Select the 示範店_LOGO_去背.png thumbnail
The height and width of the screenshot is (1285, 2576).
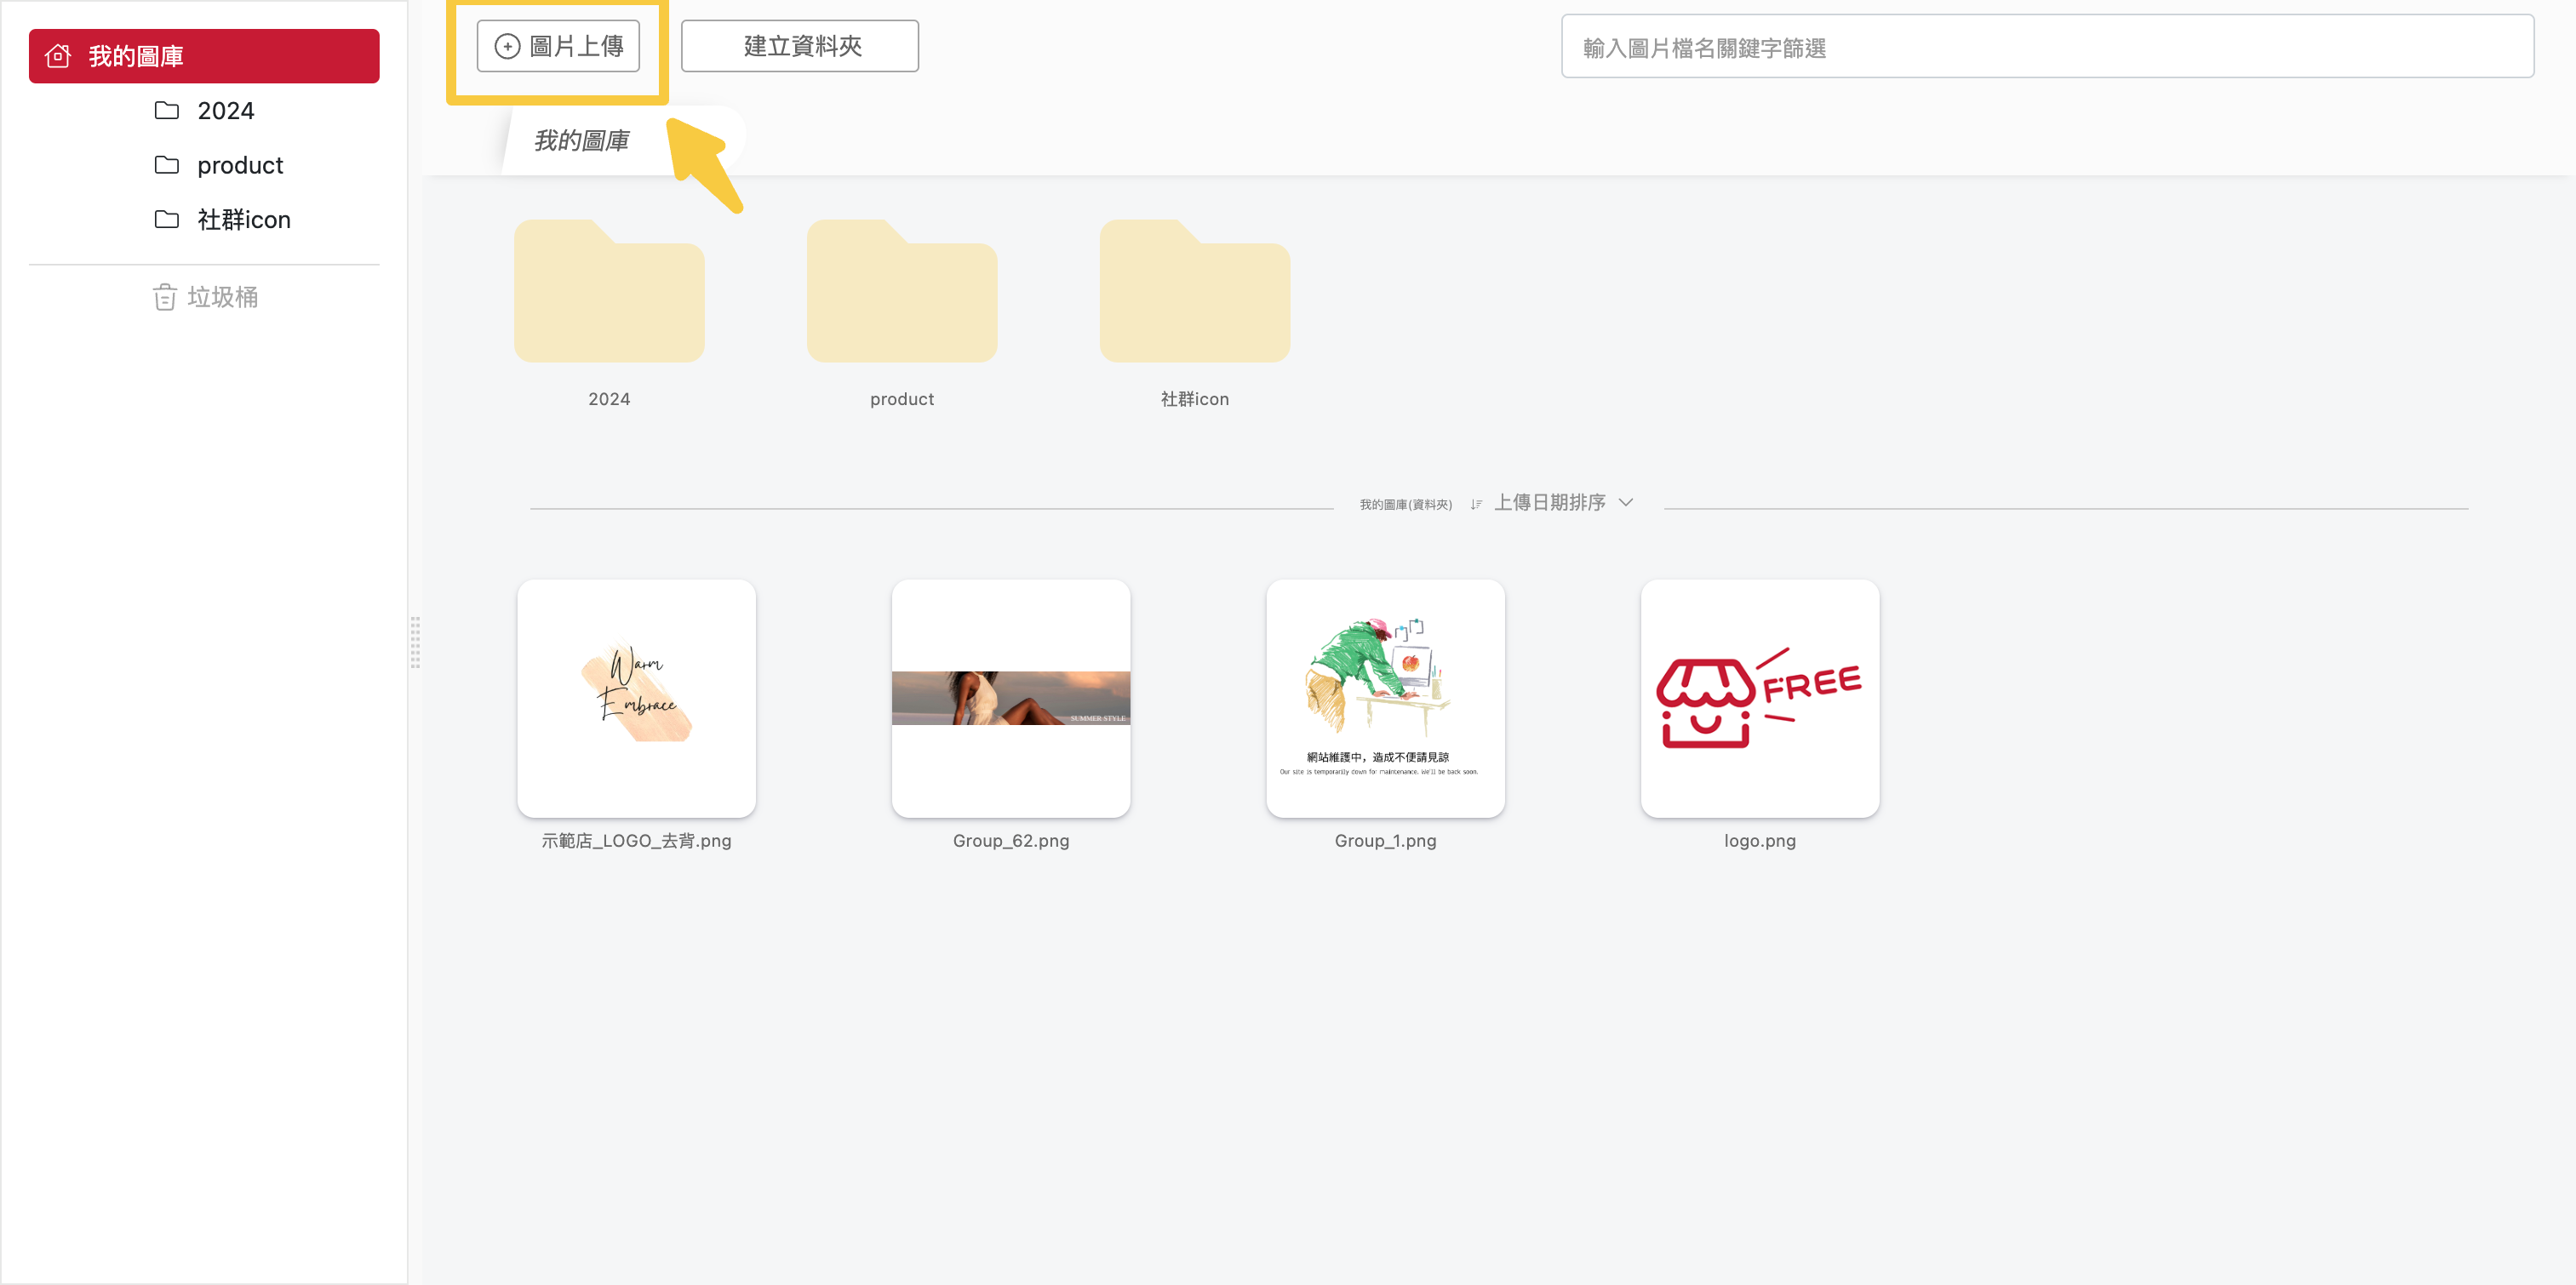(637, 698)
